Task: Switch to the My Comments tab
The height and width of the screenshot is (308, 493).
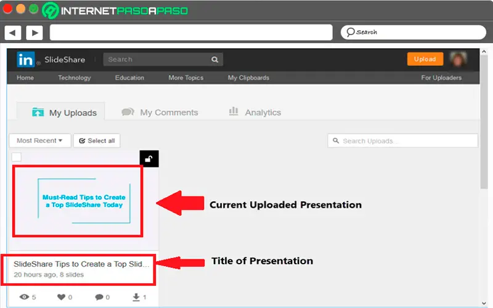Action: coord(160,112)
